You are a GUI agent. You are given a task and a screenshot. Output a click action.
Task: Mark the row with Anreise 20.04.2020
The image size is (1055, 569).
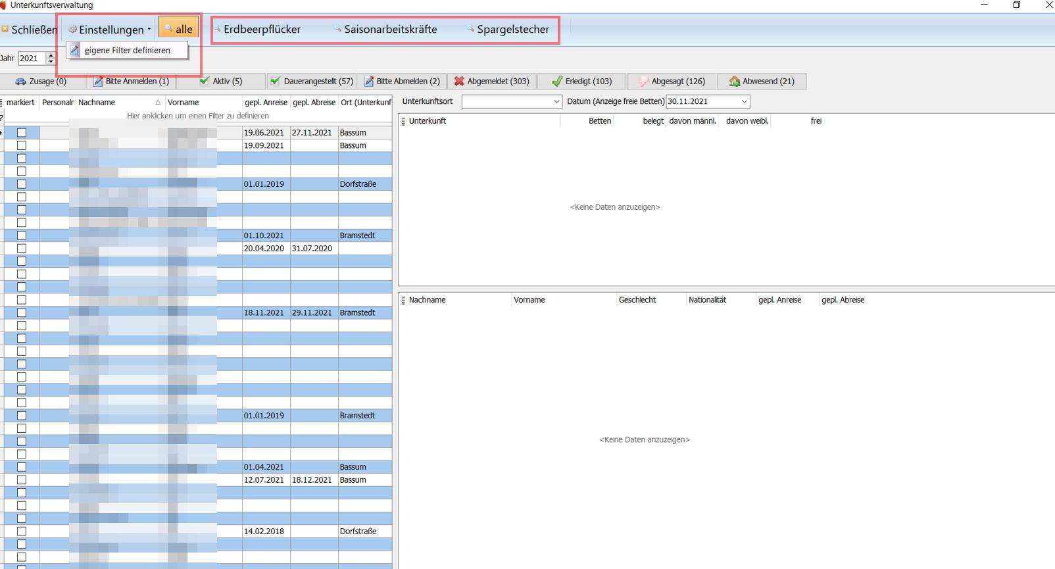click(x=22, y=249)
